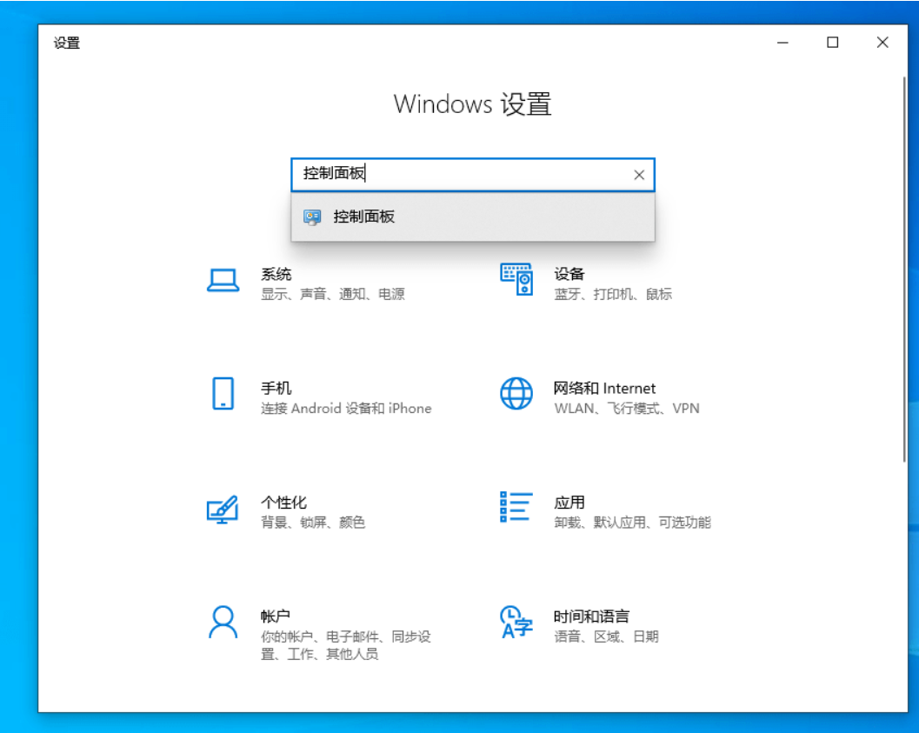Click the text 卸载、默认应用、可选功能
919x733 pixels.
click(632, 522)
